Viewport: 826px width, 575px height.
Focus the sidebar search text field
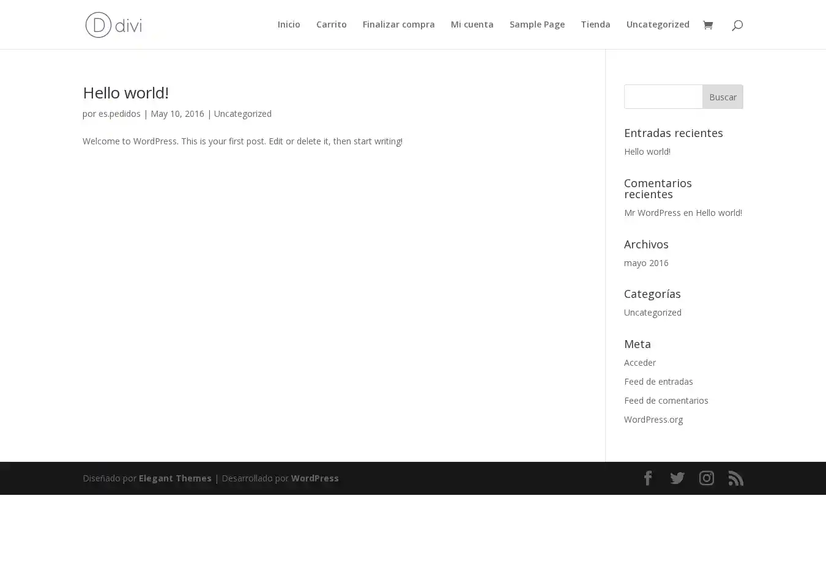(x=663, y=97)
